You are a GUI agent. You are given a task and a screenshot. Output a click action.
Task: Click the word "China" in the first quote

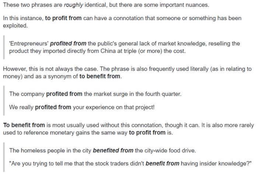point(108,51)
